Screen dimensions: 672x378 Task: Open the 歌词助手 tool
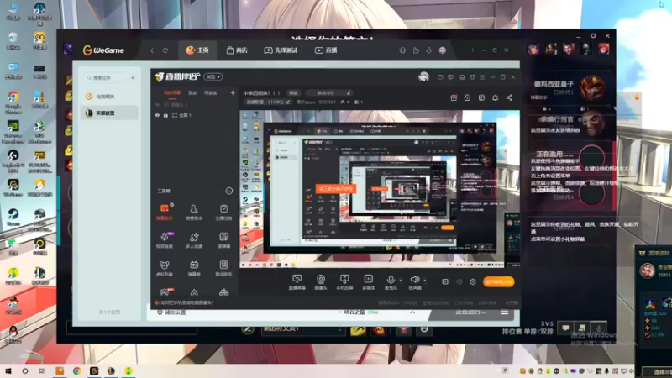223,268
